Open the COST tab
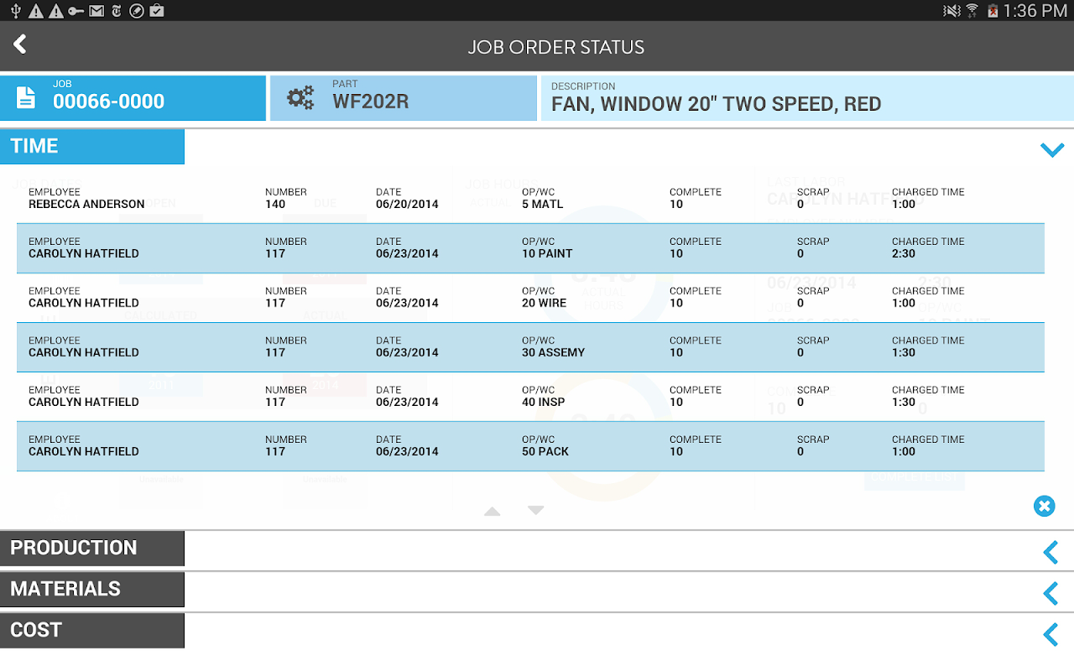This screenshot has width=1074, height=671. pyautogui.click(x=92, y=631)
